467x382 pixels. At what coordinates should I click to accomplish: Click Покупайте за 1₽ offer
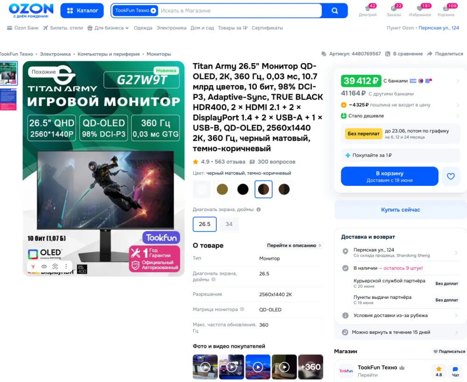click(x=400, y=155)
